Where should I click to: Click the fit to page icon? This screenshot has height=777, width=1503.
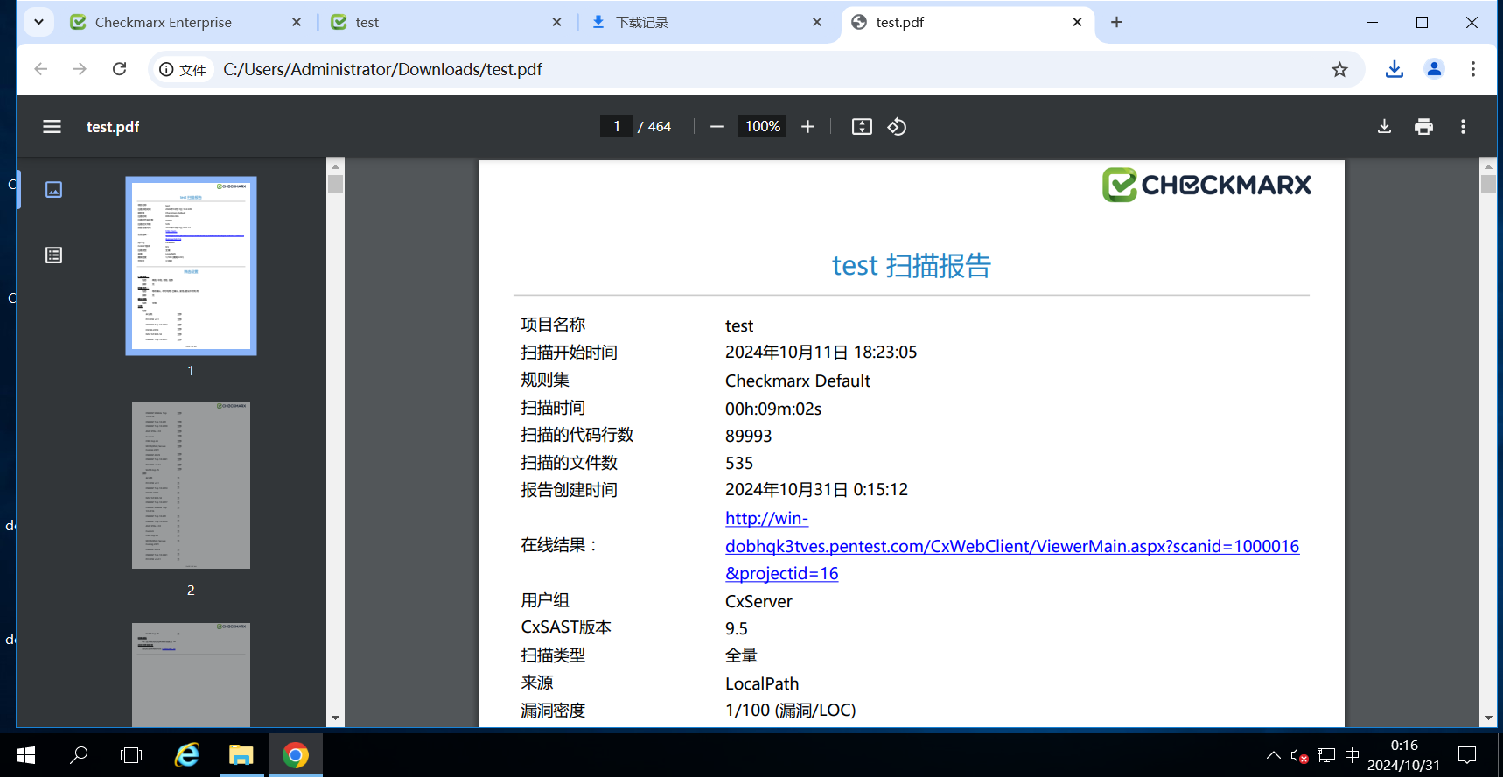[862, 127]
